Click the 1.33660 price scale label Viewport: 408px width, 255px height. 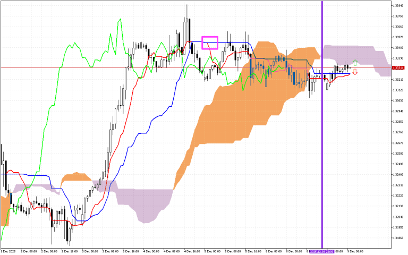(398, 27)
